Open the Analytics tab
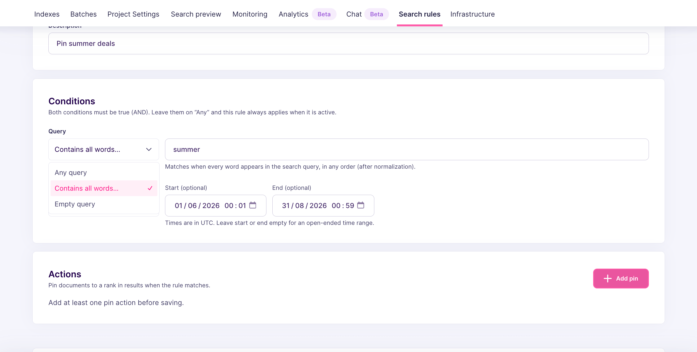This screenshot has width=697, height=352. [293, 14]
